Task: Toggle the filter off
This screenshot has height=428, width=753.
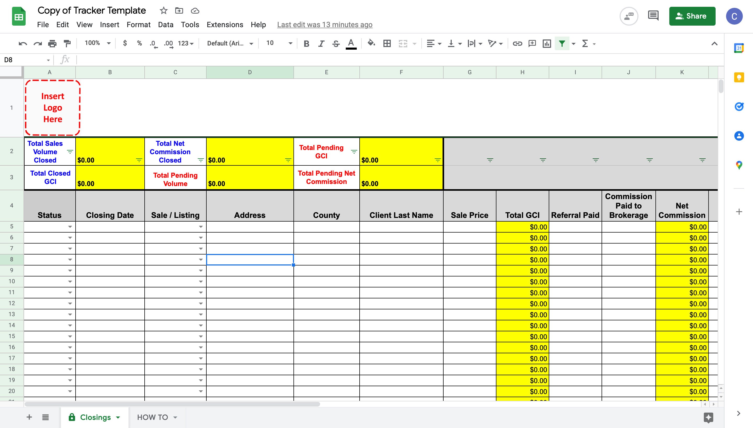Action: pos(562,43)
